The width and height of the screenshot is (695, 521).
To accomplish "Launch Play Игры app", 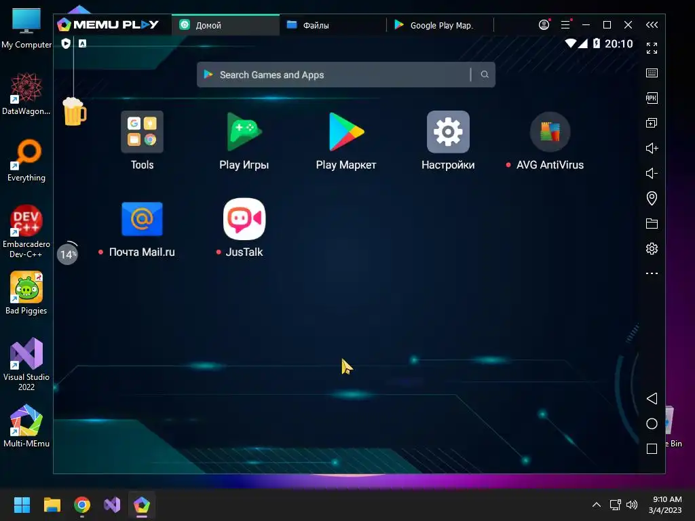I will click(x=244, y=132).
